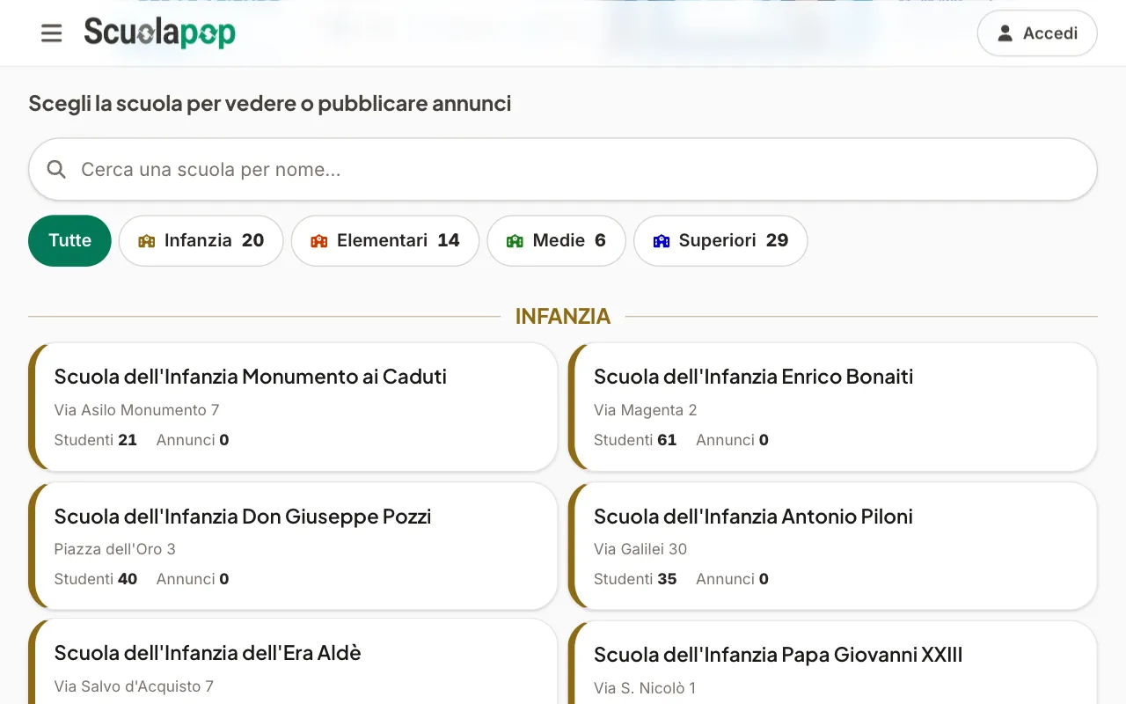The width and height of the screenshot is (1126, 704).
Task: Click Studenti 21 on Monumento ai Caduti
Action: [96, 440]
